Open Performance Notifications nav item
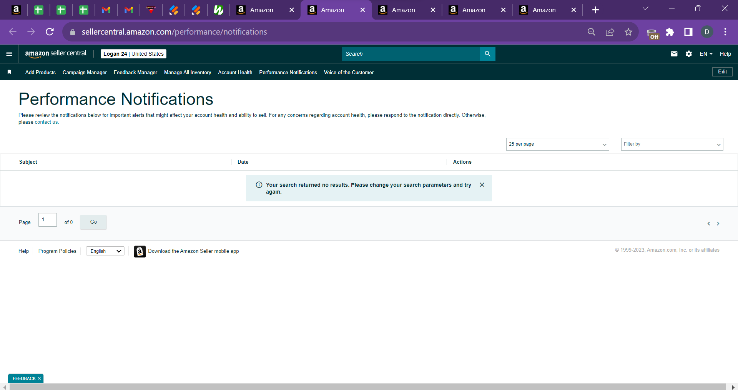 [x=288, y=72]
